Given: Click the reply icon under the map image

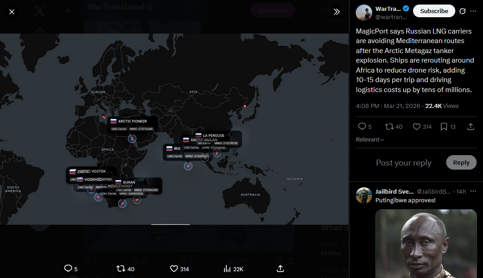Looking at the screenshot, I should pyautogui.click(x=70, y=269).
